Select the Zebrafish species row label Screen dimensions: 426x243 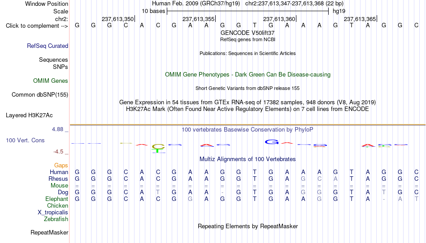coord(56,219)
